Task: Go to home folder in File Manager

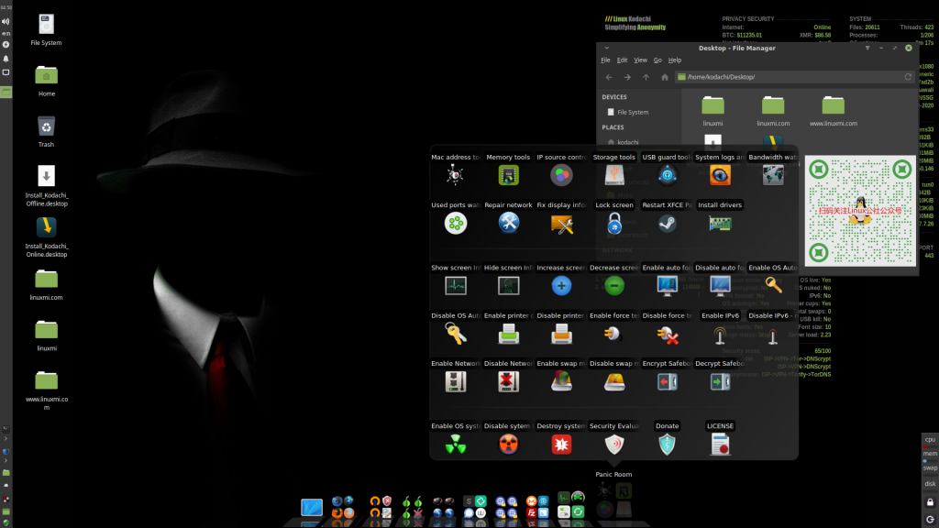Action: pos(664,77)
